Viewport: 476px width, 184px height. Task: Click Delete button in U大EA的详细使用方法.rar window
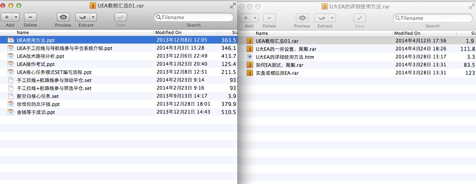269,18
